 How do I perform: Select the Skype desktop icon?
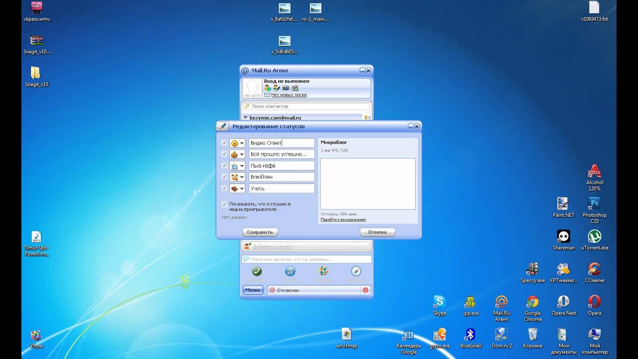(x=440, y=305)
